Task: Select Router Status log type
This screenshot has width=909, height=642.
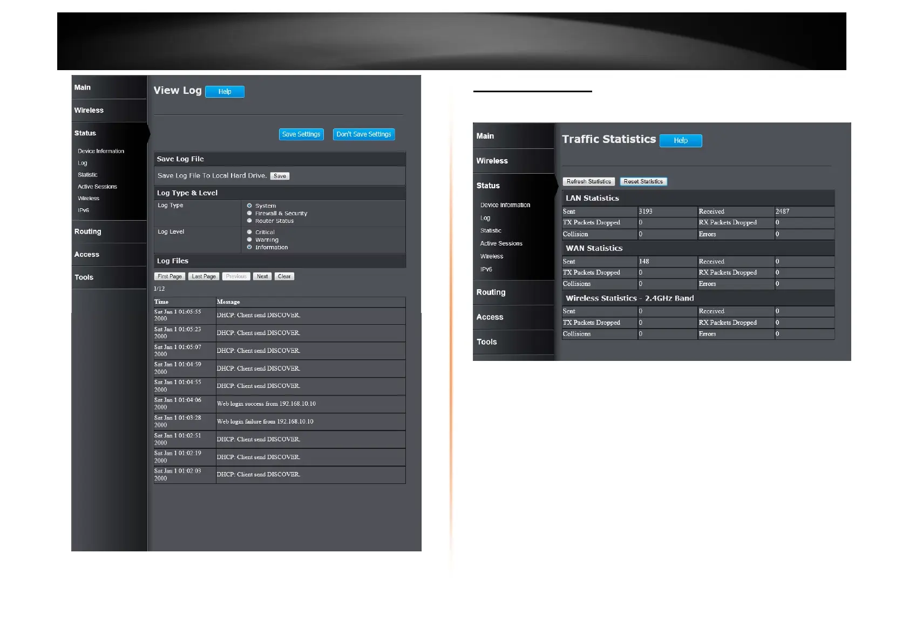Action: coord(249,221)
